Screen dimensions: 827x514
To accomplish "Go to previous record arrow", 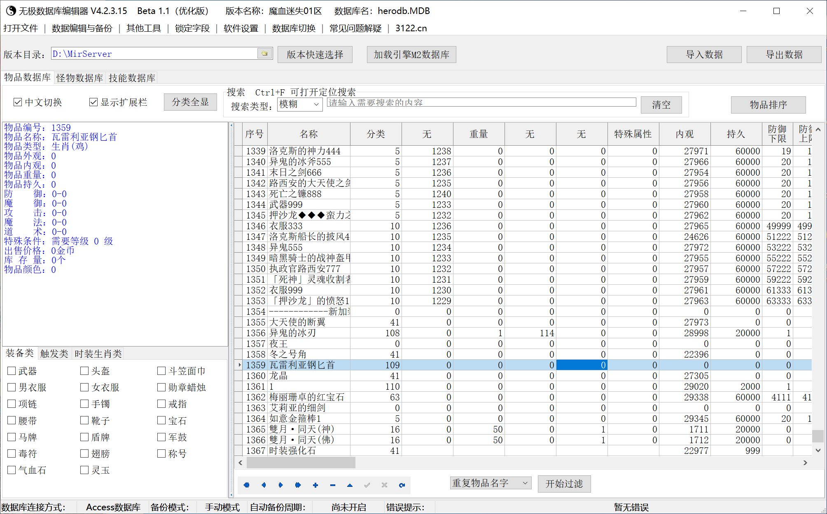I will coord(264,485).
